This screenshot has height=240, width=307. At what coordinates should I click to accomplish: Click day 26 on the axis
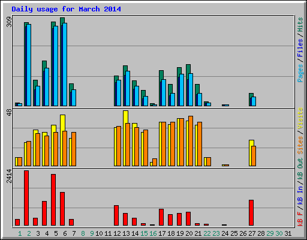pos(243,233)
